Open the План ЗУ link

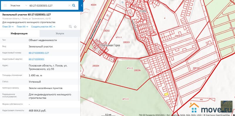click(x=8, y=26)
